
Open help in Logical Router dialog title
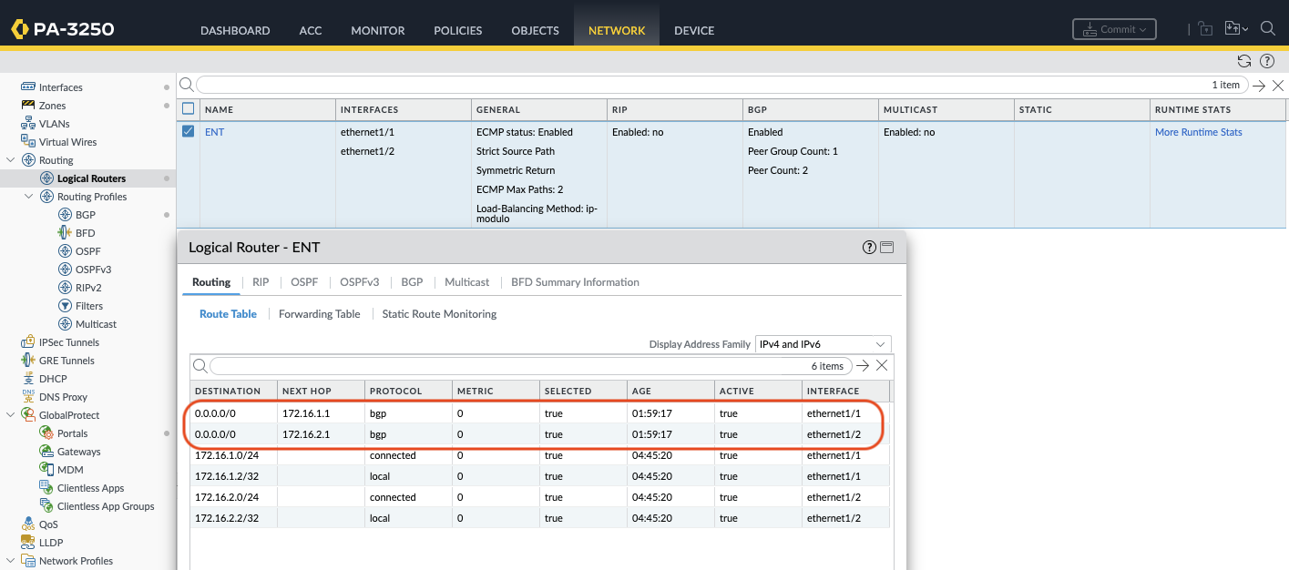click(x=869, y=248)
